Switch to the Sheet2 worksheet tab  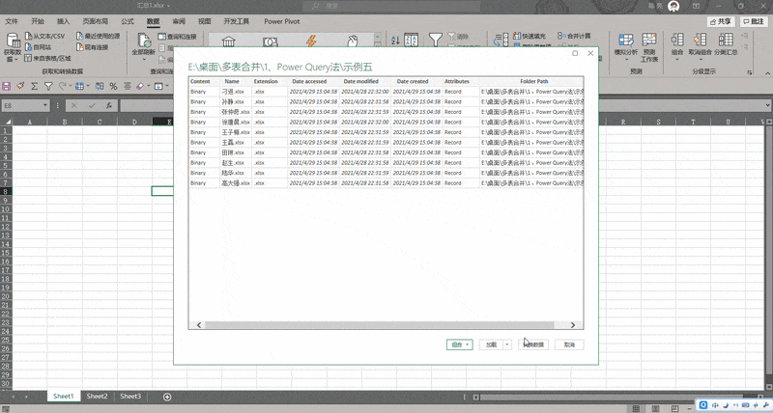point(97,397)
